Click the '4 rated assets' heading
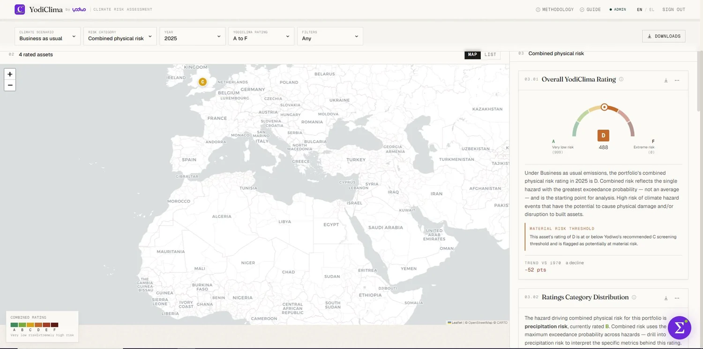Viewport: 703px width, 349px height. pyautogui.click(x=36, y=55)
